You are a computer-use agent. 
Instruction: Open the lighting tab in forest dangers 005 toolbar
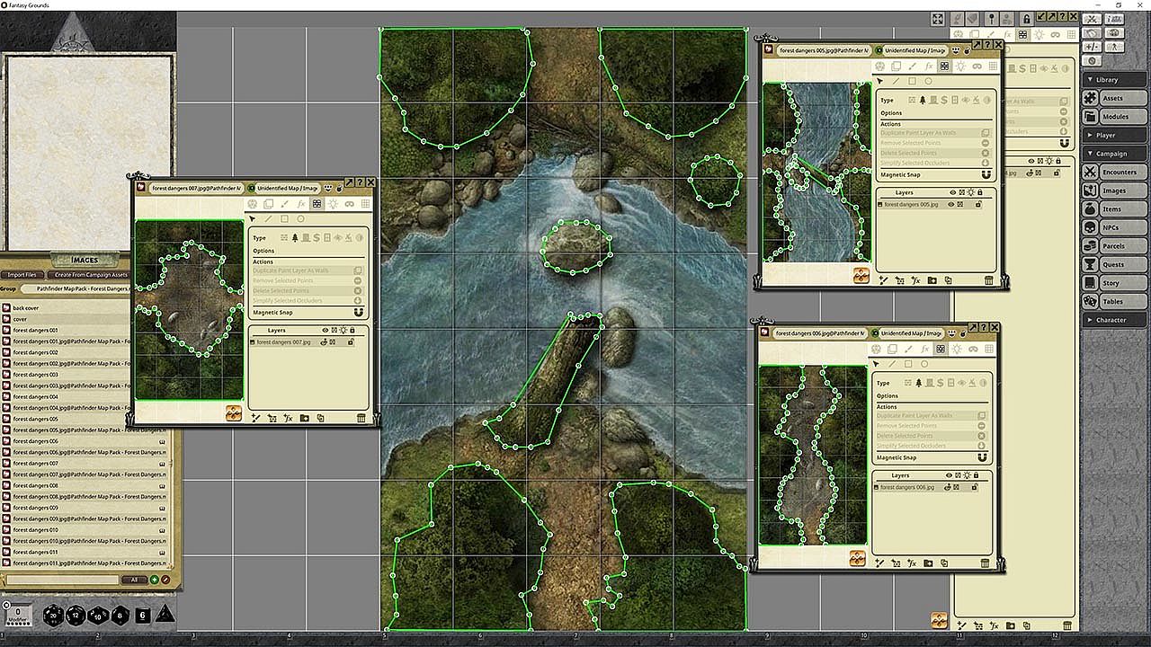coord(960,66)
